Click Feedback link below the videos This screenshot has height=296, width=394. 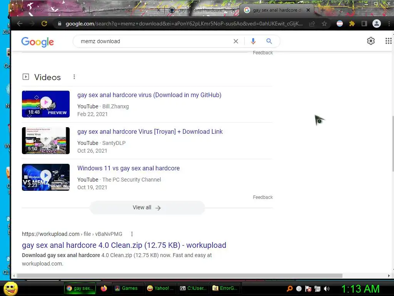pyautogui.click(x=263, y=197)
